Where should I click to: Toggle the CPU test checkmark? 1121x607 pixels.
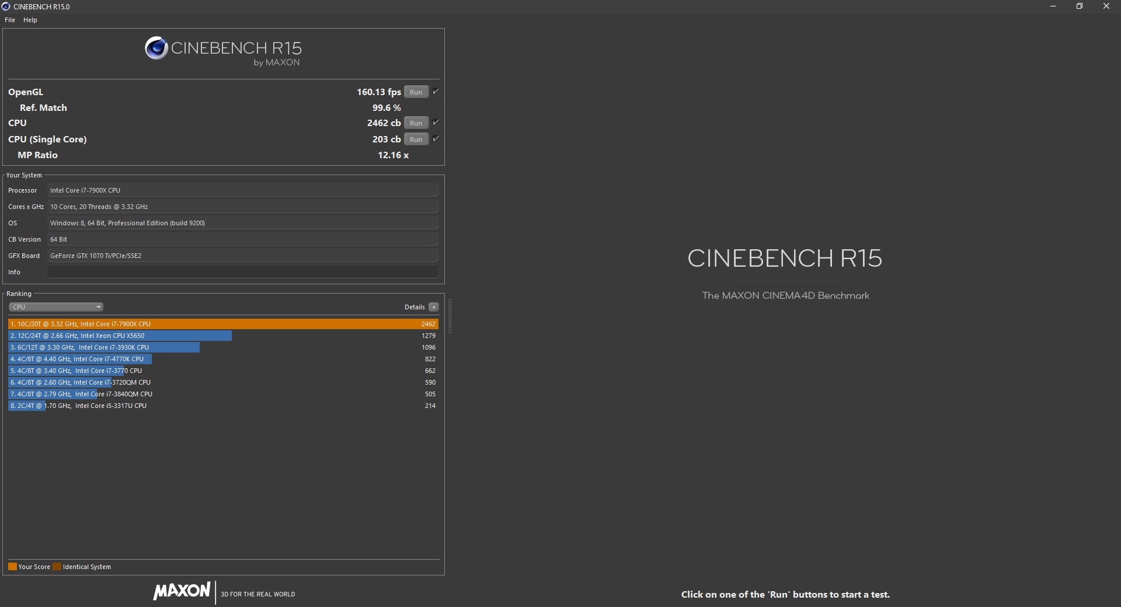click(436, 123)
